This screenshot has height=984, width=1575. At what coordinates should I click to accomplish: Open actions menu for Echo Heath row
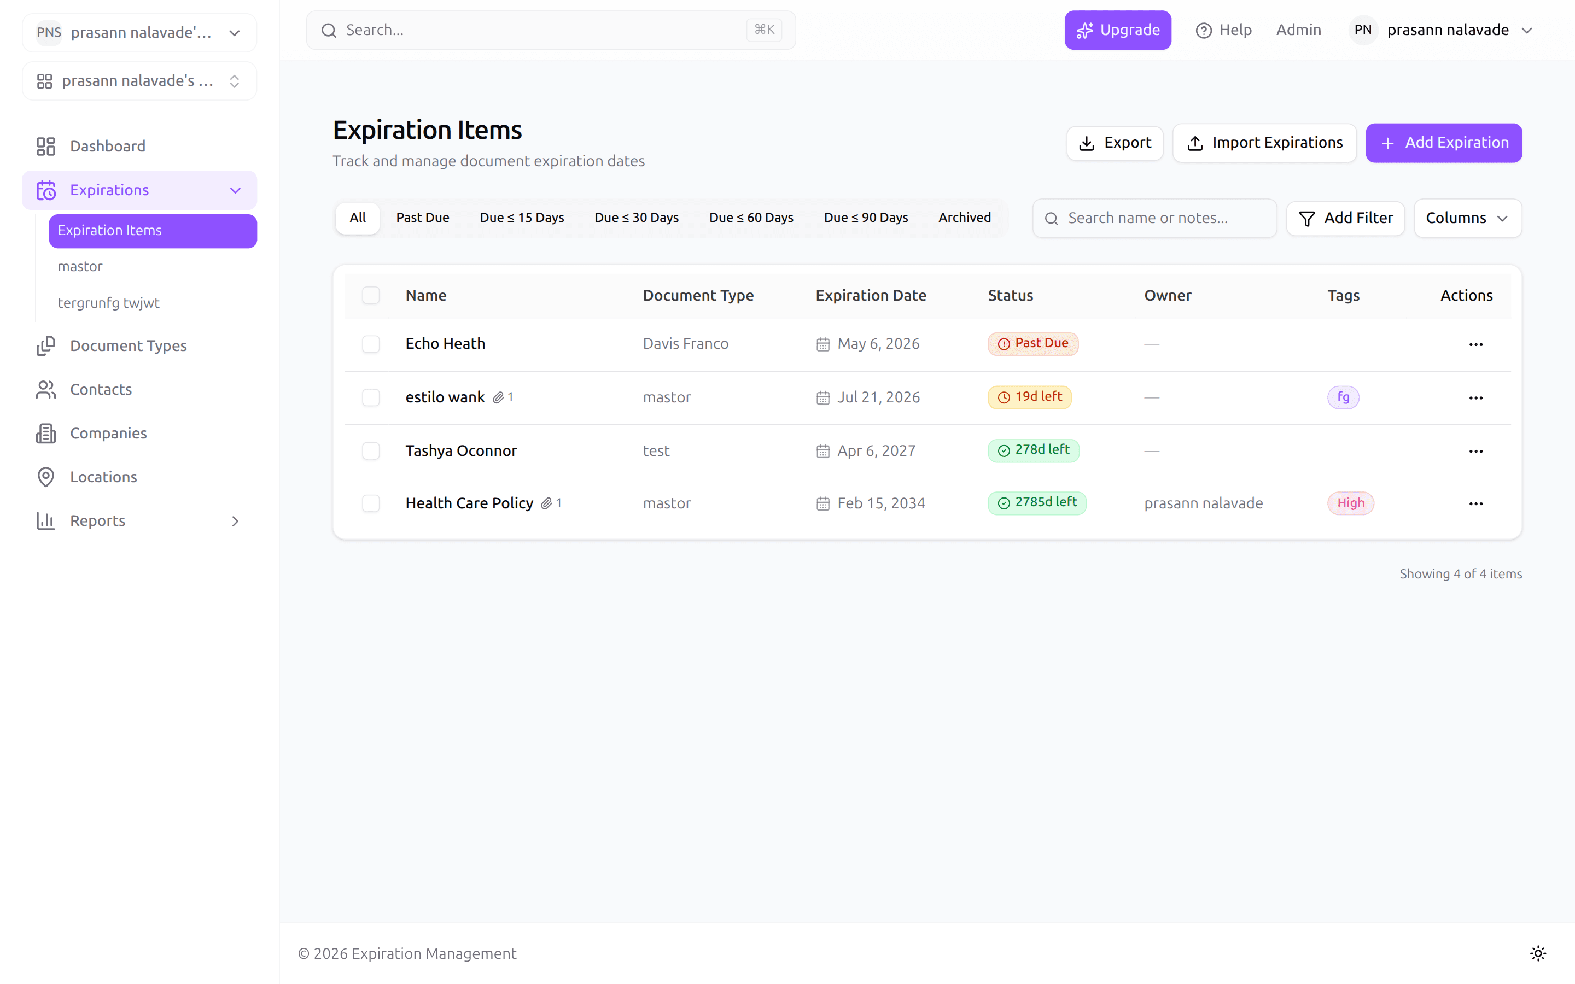(1475, 344)
